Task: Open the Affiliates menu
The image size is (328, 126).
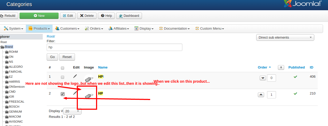Action: 118,28
